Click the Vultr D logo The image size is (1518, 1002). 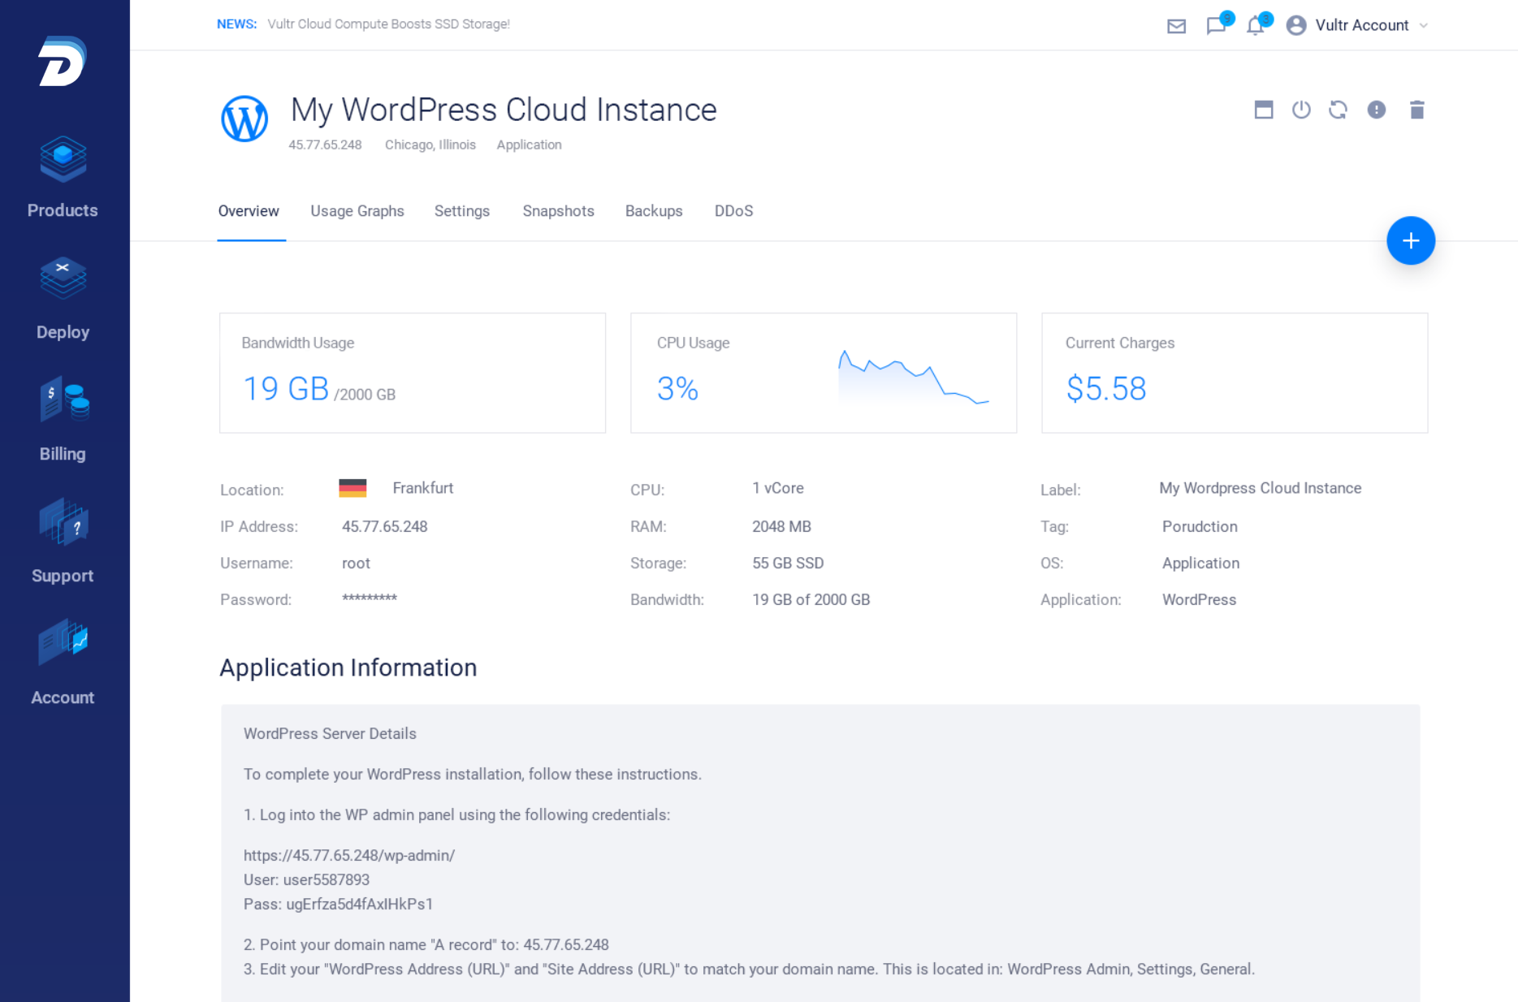click(63, 61)
